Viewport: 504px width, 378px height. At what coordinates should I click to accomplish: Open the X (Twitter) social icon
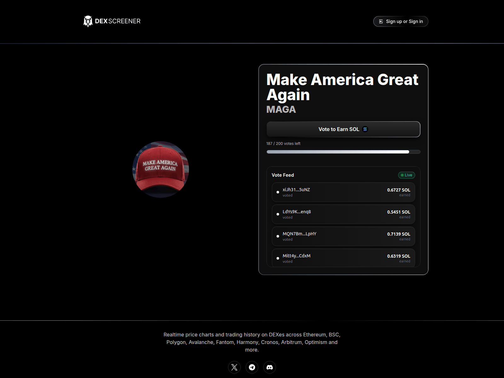click(234, 367)
